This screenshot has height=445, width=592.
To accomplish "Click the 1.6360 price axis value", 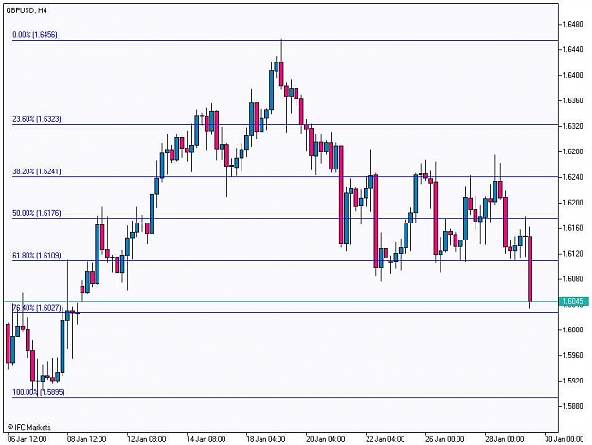I will [572, 100].
